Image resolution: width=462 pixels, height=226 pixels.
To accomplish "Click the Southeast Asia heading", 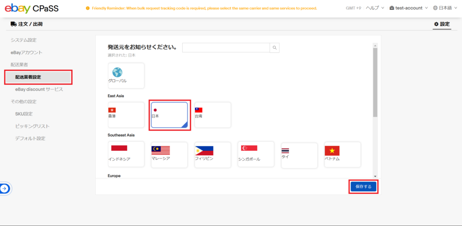I will (121, 135).
